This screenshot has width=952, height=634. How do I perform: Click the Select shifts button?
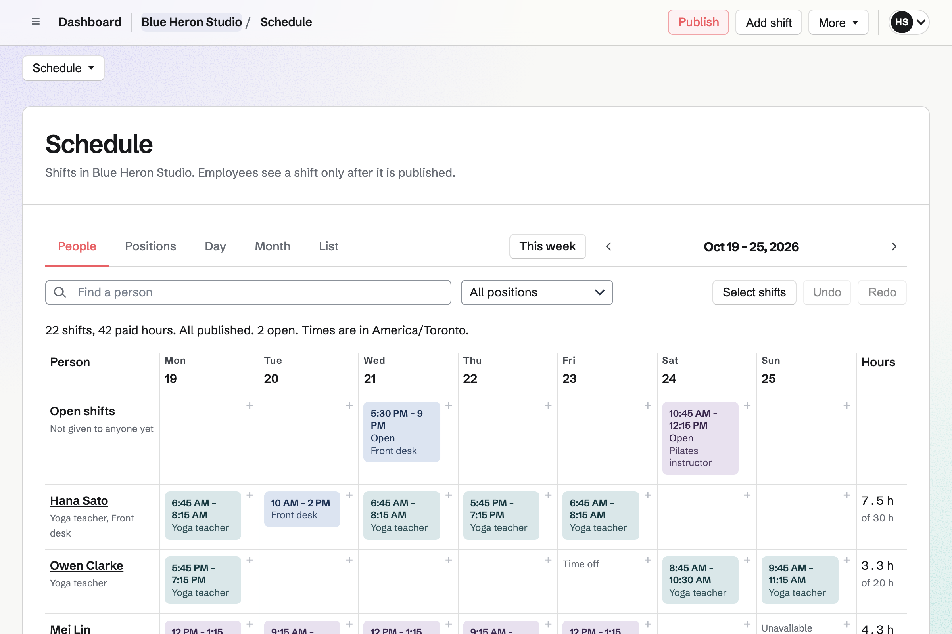pos(754,292)
